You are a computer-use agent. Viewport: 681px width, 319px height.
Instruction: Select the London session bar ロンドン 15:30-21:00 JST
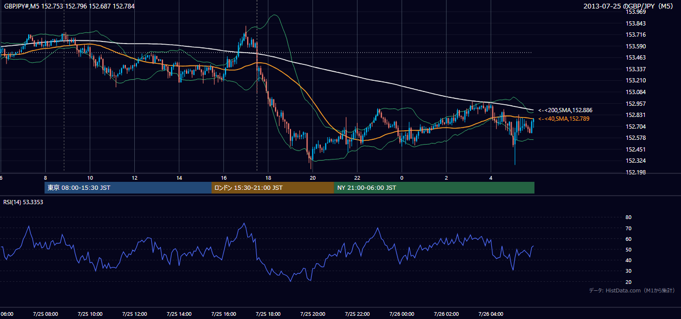coord(273,188)
